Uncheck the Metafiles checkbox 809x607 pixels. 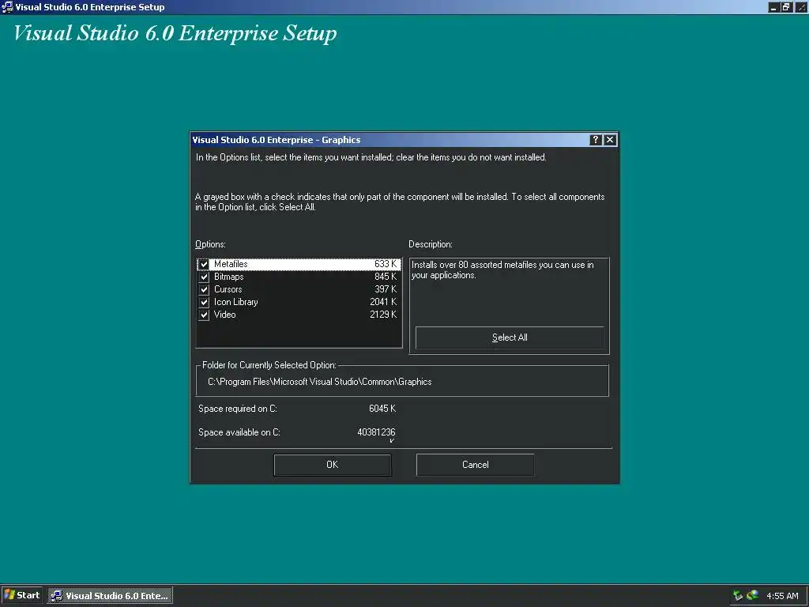click(204, 264)
